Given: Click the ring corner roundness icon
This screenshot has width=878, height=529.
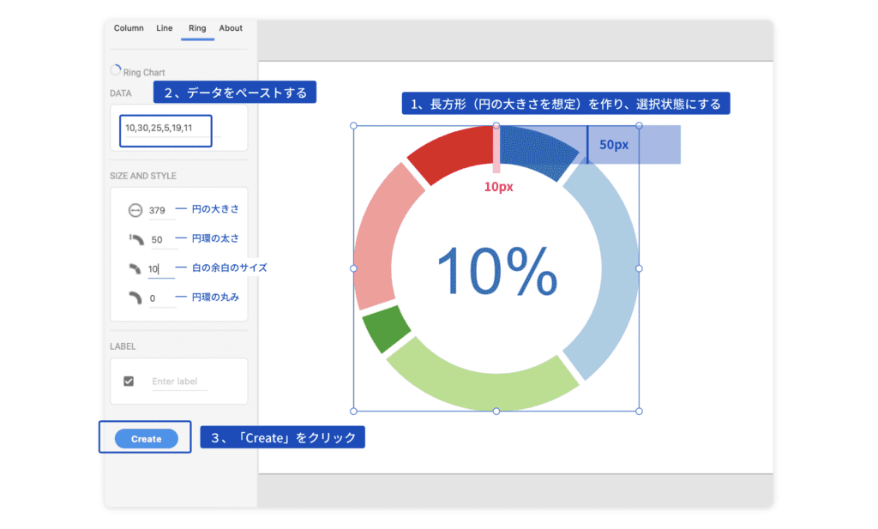Looking at the screenshot, I should [137, 298].
